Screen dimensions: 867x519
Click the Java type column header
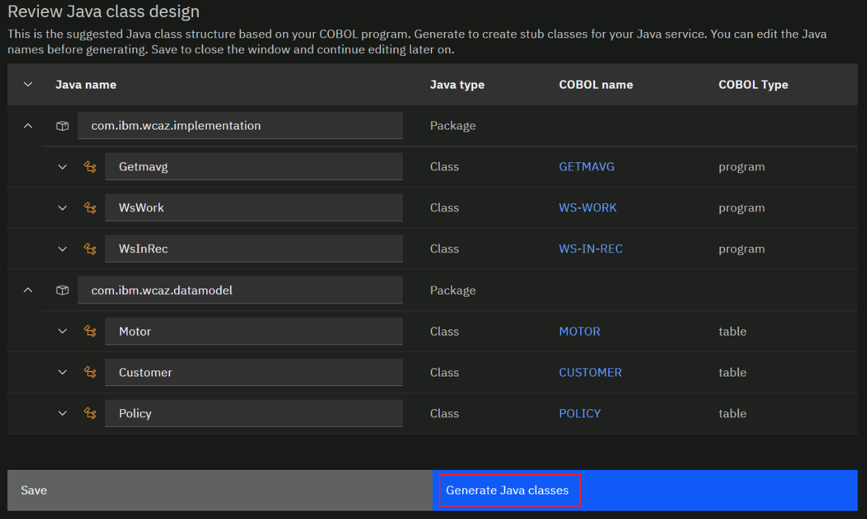point(457,85)
